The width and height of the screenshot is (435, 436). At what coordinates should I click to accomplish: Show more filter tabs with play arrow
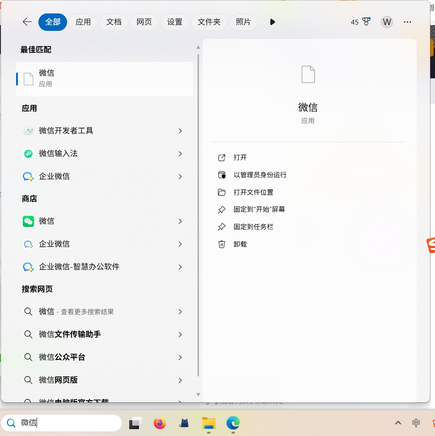pos(272,22)
